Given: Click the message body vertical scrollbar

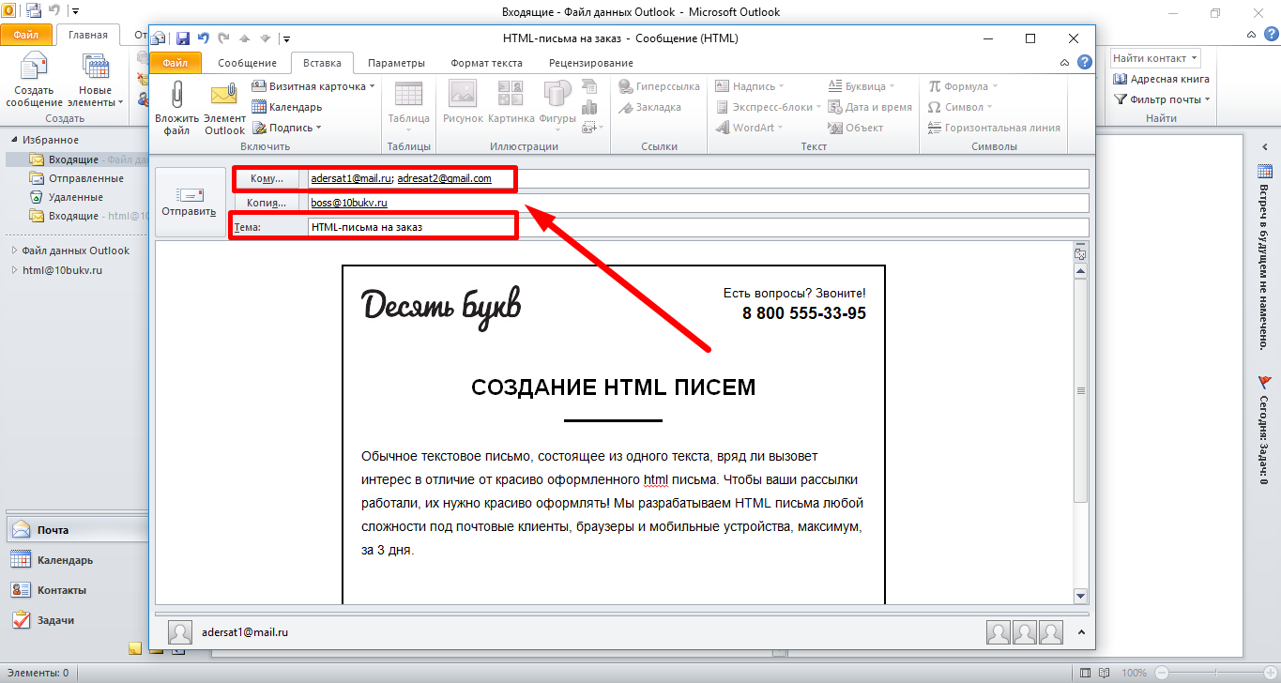Looking at the screenshot, I should tap(1080, 390).
